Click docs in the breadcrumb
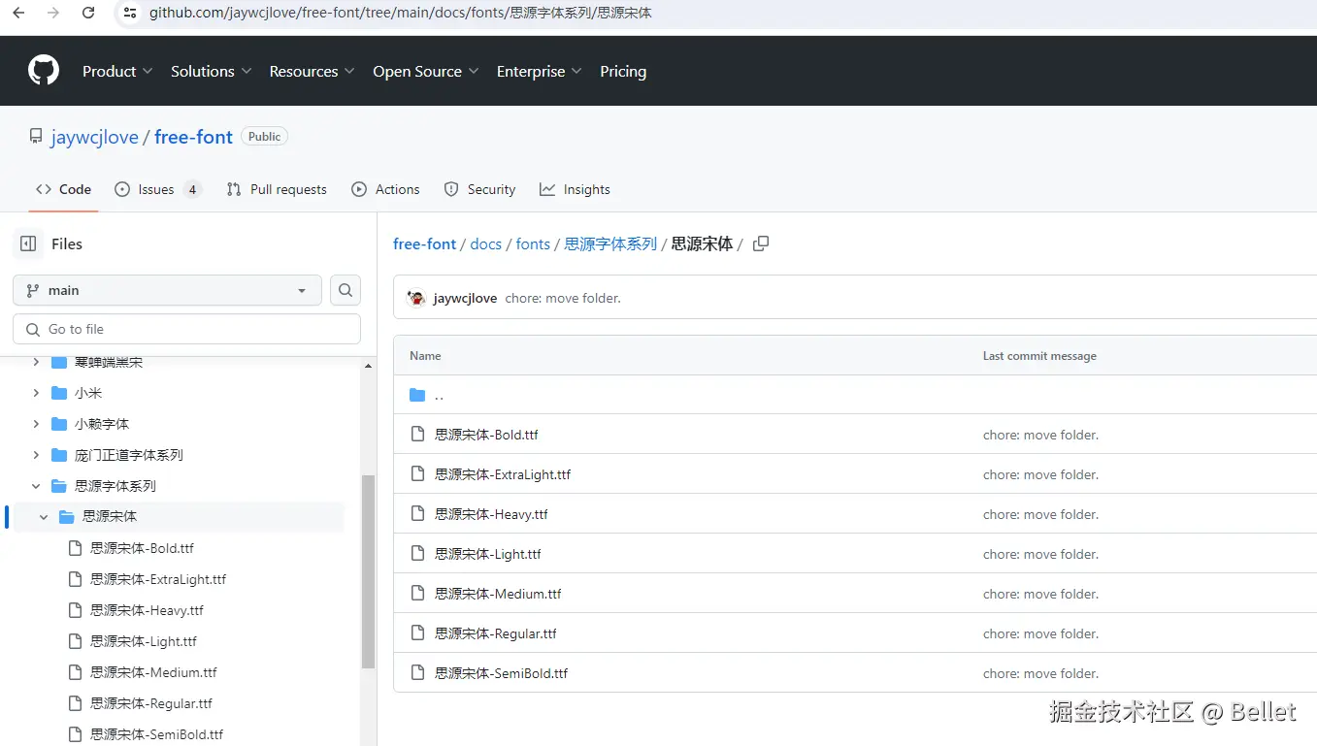 pyautogui.click(x=485, y=243)
